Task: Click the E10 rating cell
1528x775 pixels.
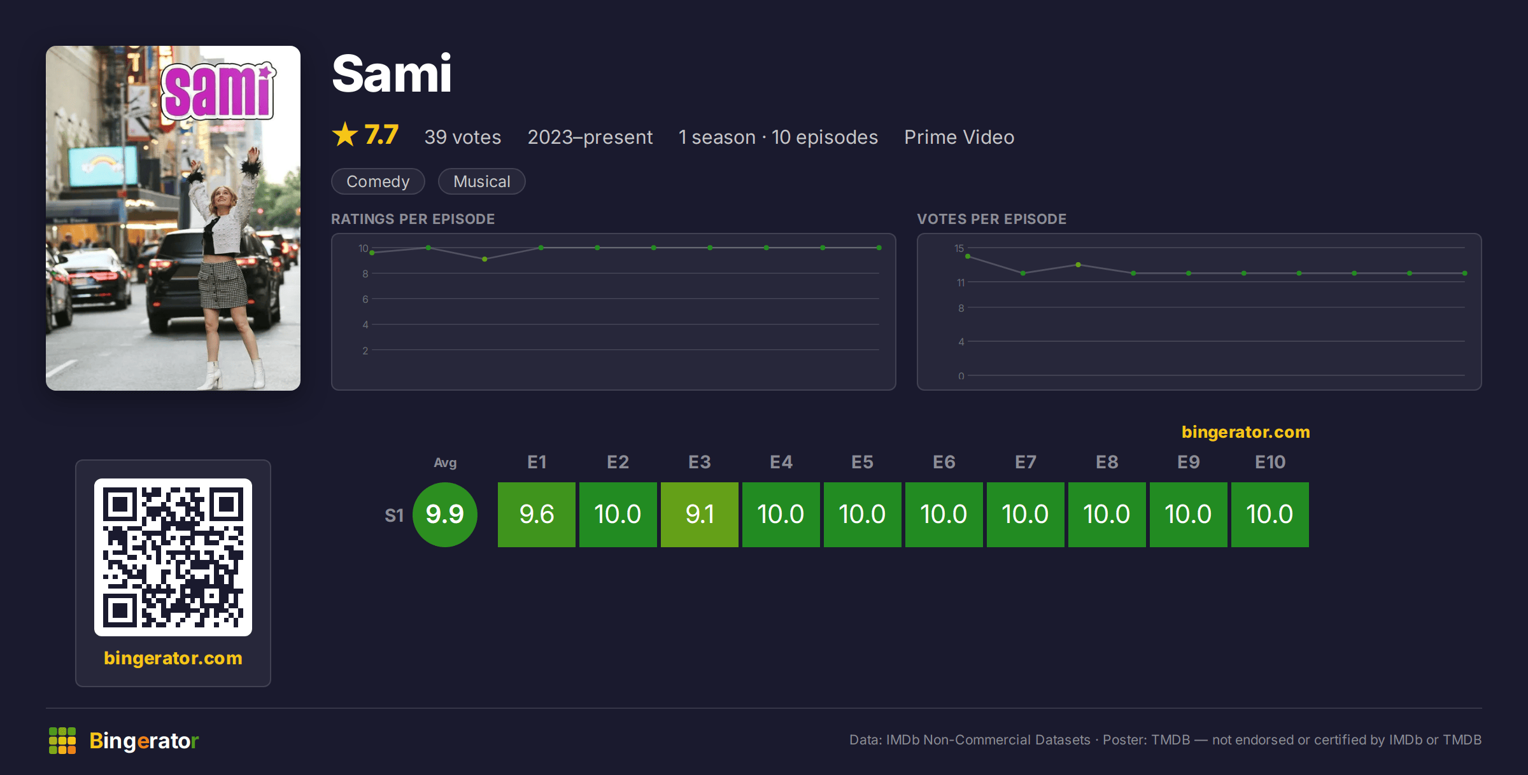Action: (x=1270, y=514)
